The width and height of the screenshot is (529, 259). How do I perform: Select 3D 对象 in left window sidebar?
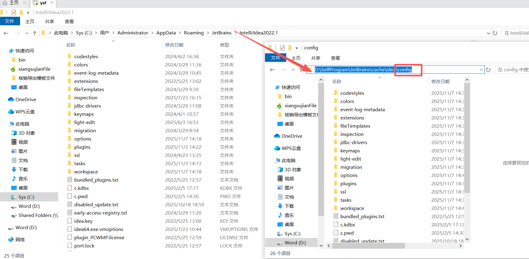pyautogui.click(x=23, y=133)
